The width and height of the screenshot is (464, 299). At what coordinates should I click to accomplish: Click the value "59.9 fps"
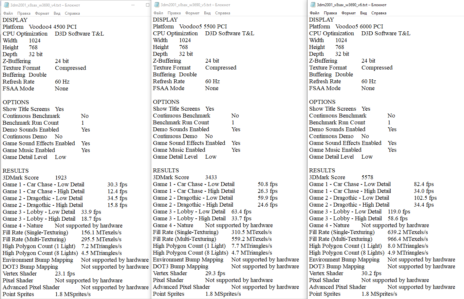pyautogui.click(x=268, y=198)
